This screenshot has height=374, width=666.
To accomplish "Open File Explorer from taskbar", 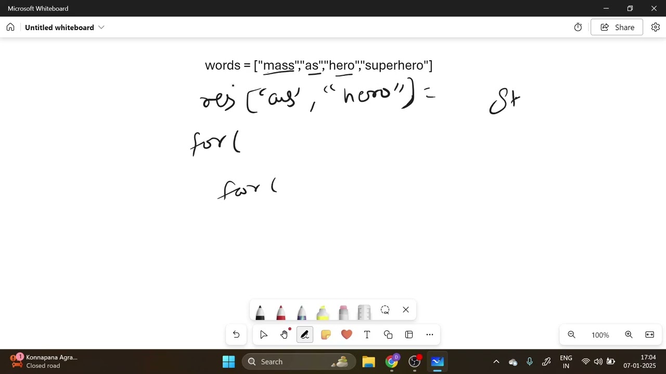I will coord(369,362).
